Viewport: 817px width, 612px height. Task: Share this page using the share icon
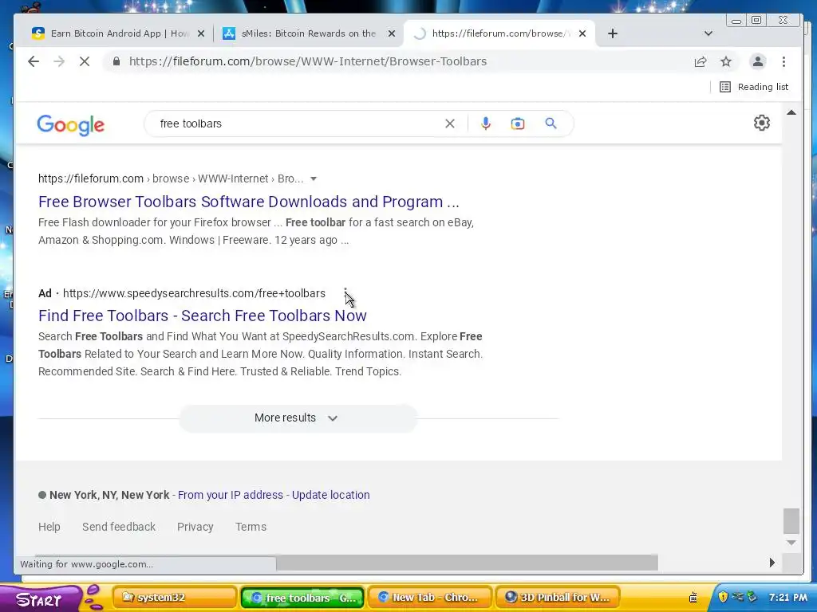tap(701, 61)
